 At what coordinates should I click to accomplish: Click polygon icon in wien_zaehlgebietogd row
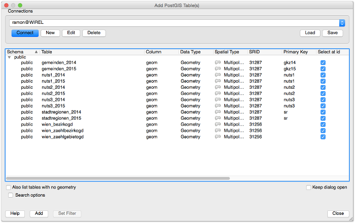(x=218, y=137)
